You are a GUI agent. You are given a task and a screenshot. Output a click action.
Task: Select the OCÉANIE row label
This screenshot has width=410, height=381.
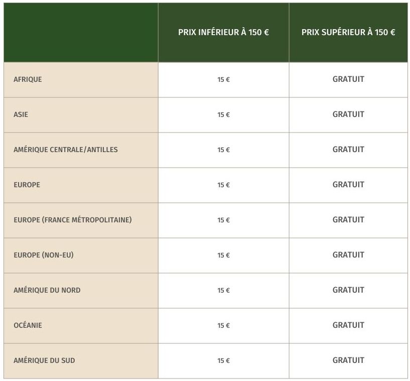coord(28,325)
